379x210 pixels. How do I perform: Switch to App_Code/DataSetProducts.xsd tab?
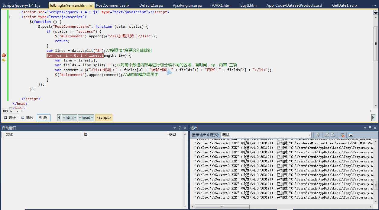coord(294,5)
